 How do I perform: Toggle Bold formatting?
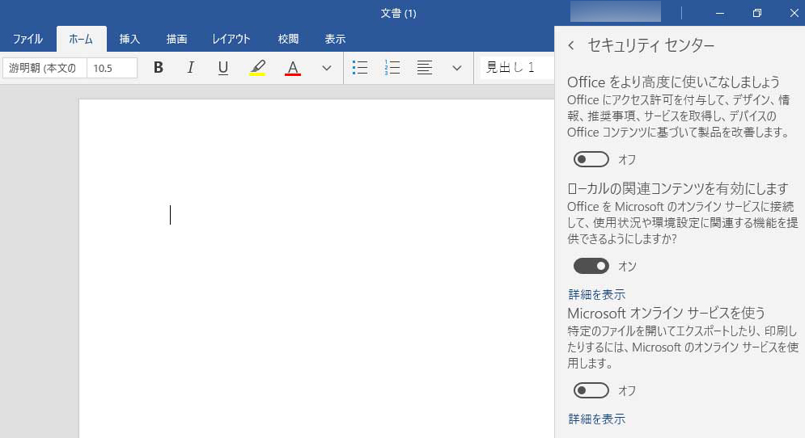click(x=159, y=68)
